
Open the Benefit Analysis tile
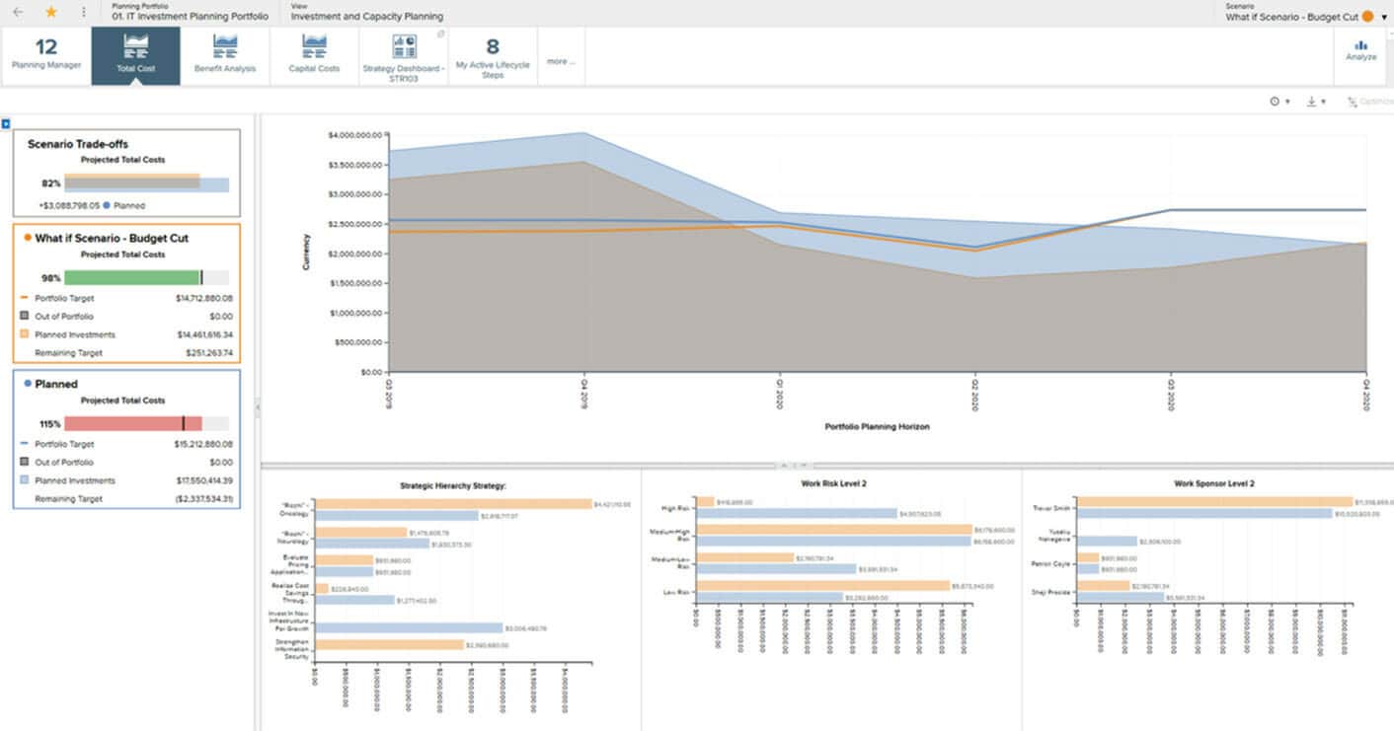tap(224, 55)
